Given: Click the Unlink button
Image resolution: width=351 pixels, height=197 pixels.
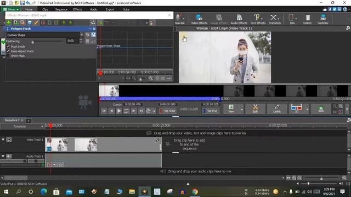Looking at the screenshot, I should pos(277,108).
